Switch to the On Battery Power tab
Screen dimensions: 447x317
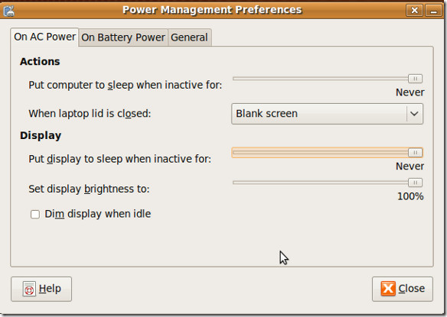(x=123, y=37)
